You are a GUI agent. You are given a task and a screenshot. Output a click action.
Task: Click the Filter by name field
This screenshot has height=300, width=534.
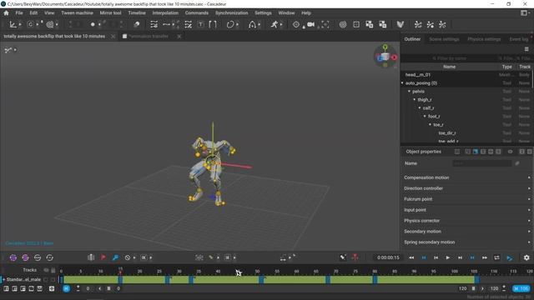click(x=449, y=58)
